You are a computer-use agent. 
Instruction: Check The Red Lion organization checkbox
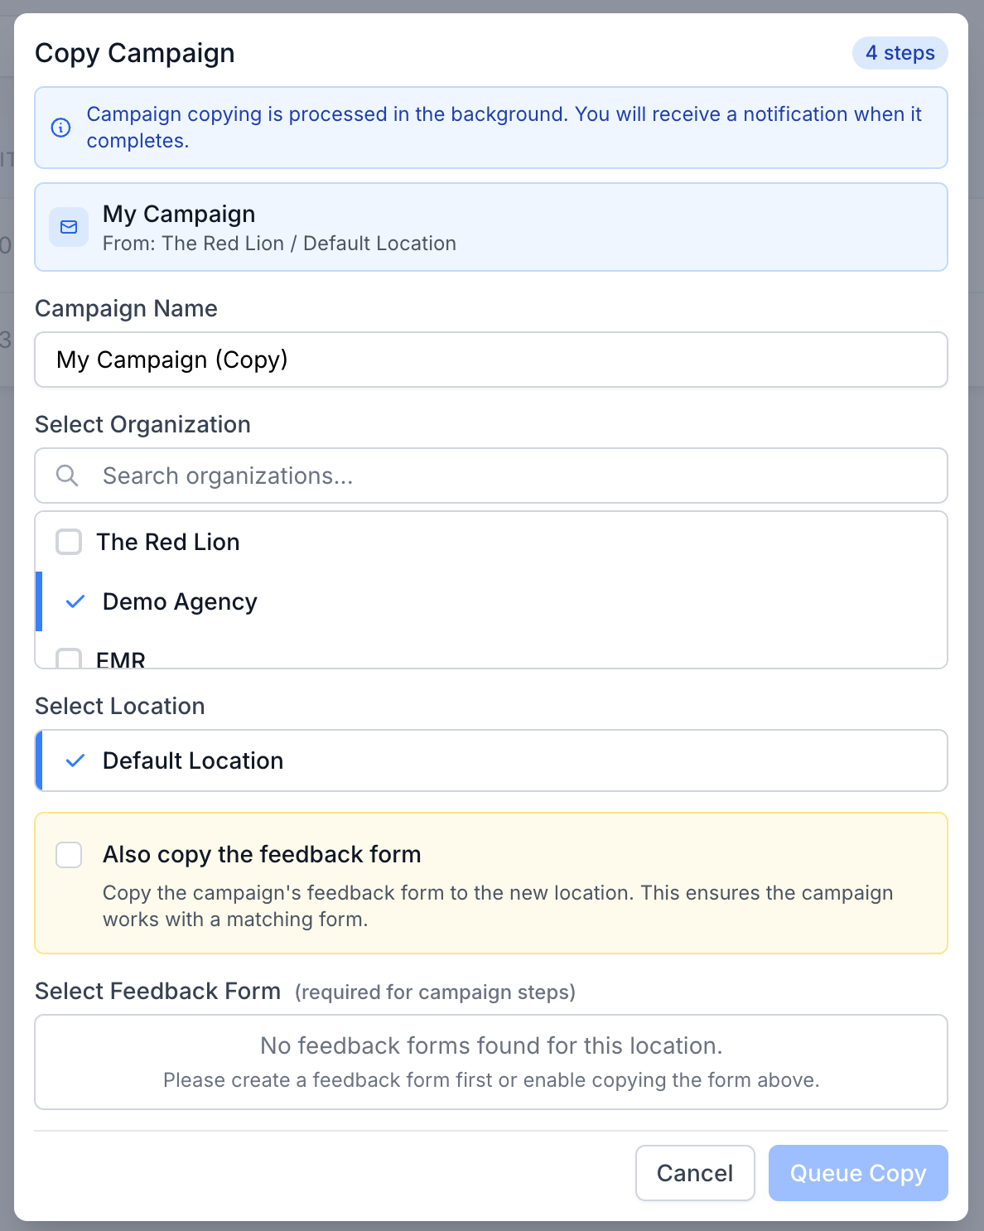pos(69,542)
